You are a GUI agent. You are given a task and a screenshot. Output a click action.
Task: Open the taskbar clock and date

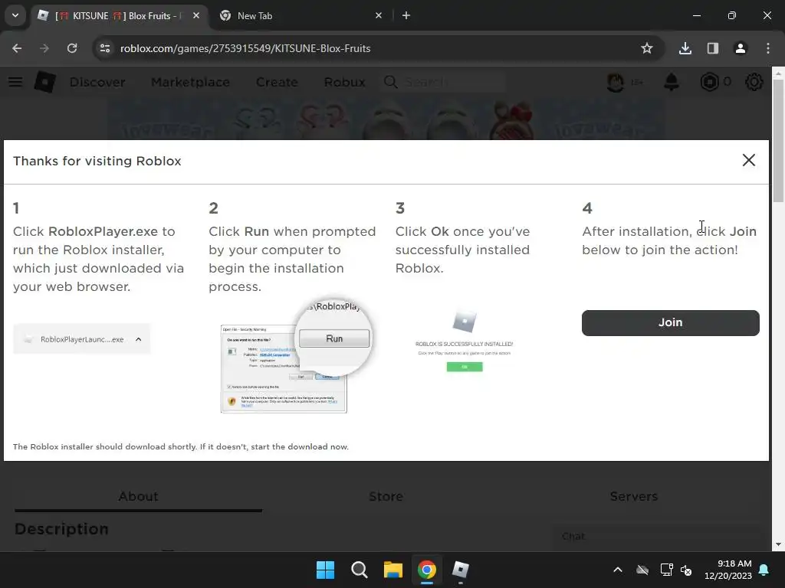coord(728,570)
